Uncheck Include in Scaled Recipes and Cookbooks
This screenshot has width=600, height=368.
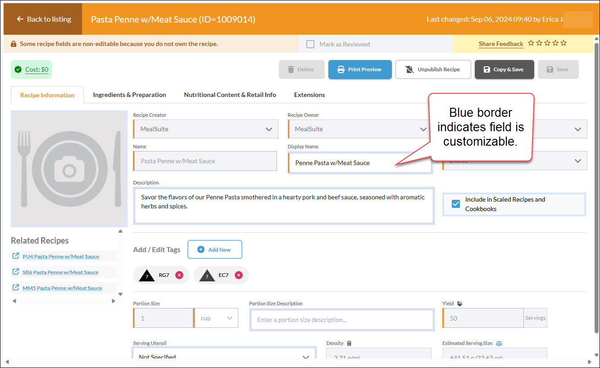(456, 204)
